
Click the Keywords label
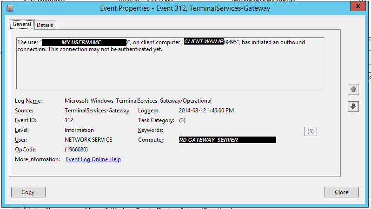click(151, 130)
